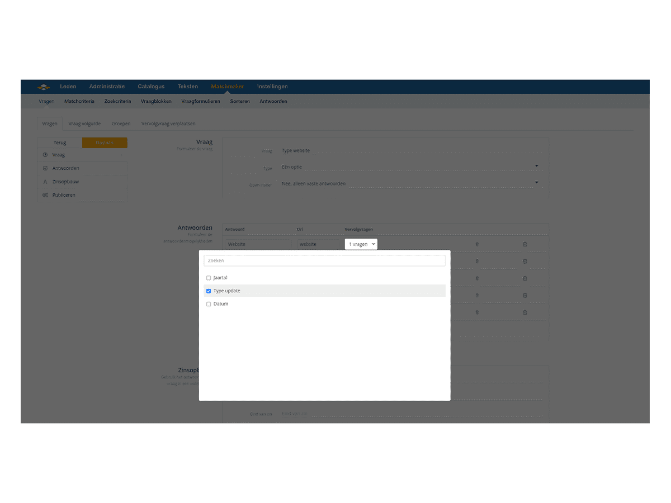Click the Terug button
Image resolution: width=671 pixels, height=503 pixels.
60,143
